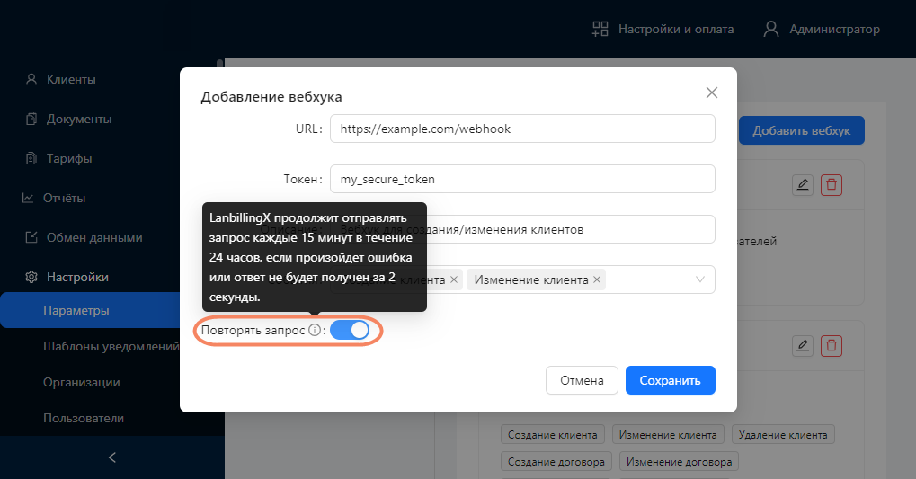
Task: Click the 'Изменение договора' tag on the webhook card
Action: 679,462
